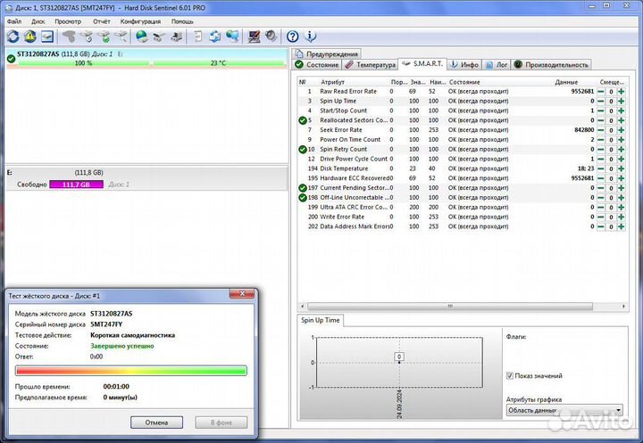The height and width of the screenshot is (443, 643).
Task: Open the 'Отчёт' menu
Action: pos(102,21)
